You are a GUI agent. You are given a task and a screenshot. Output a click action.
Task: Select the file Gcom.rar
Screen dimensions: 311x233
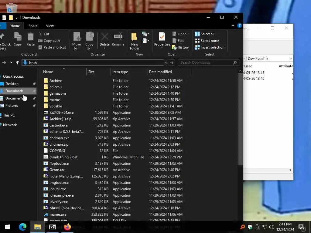[57, 170]
